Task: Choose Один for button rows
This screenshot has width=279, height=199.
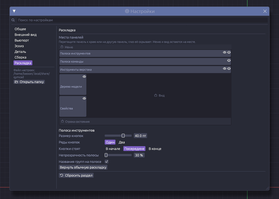Action: [x=110, y=142]
